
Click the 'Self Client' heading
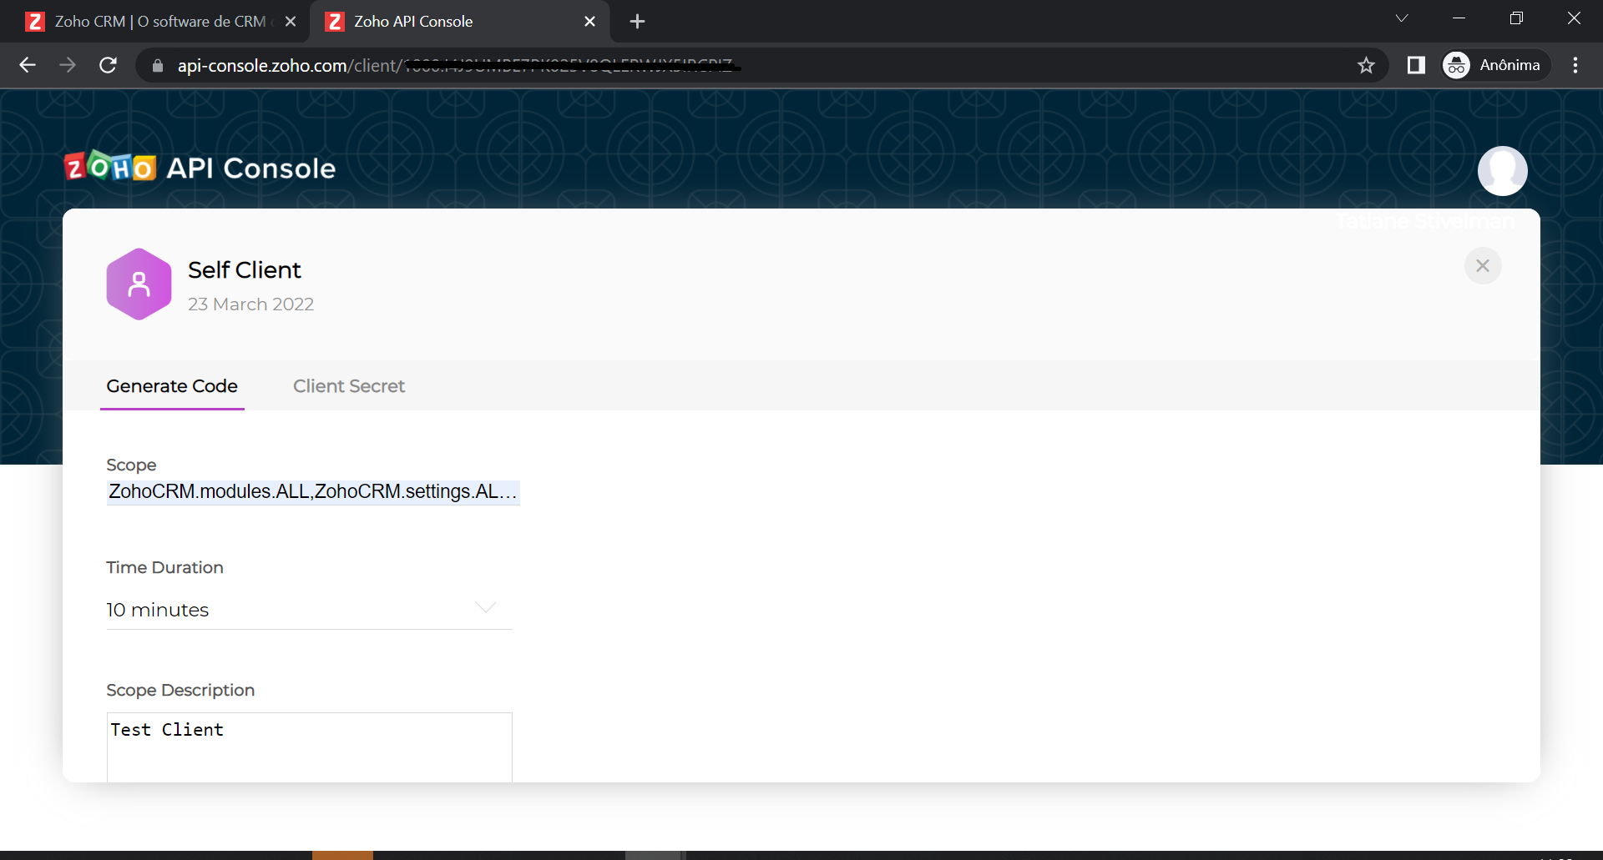pos(245,270)
